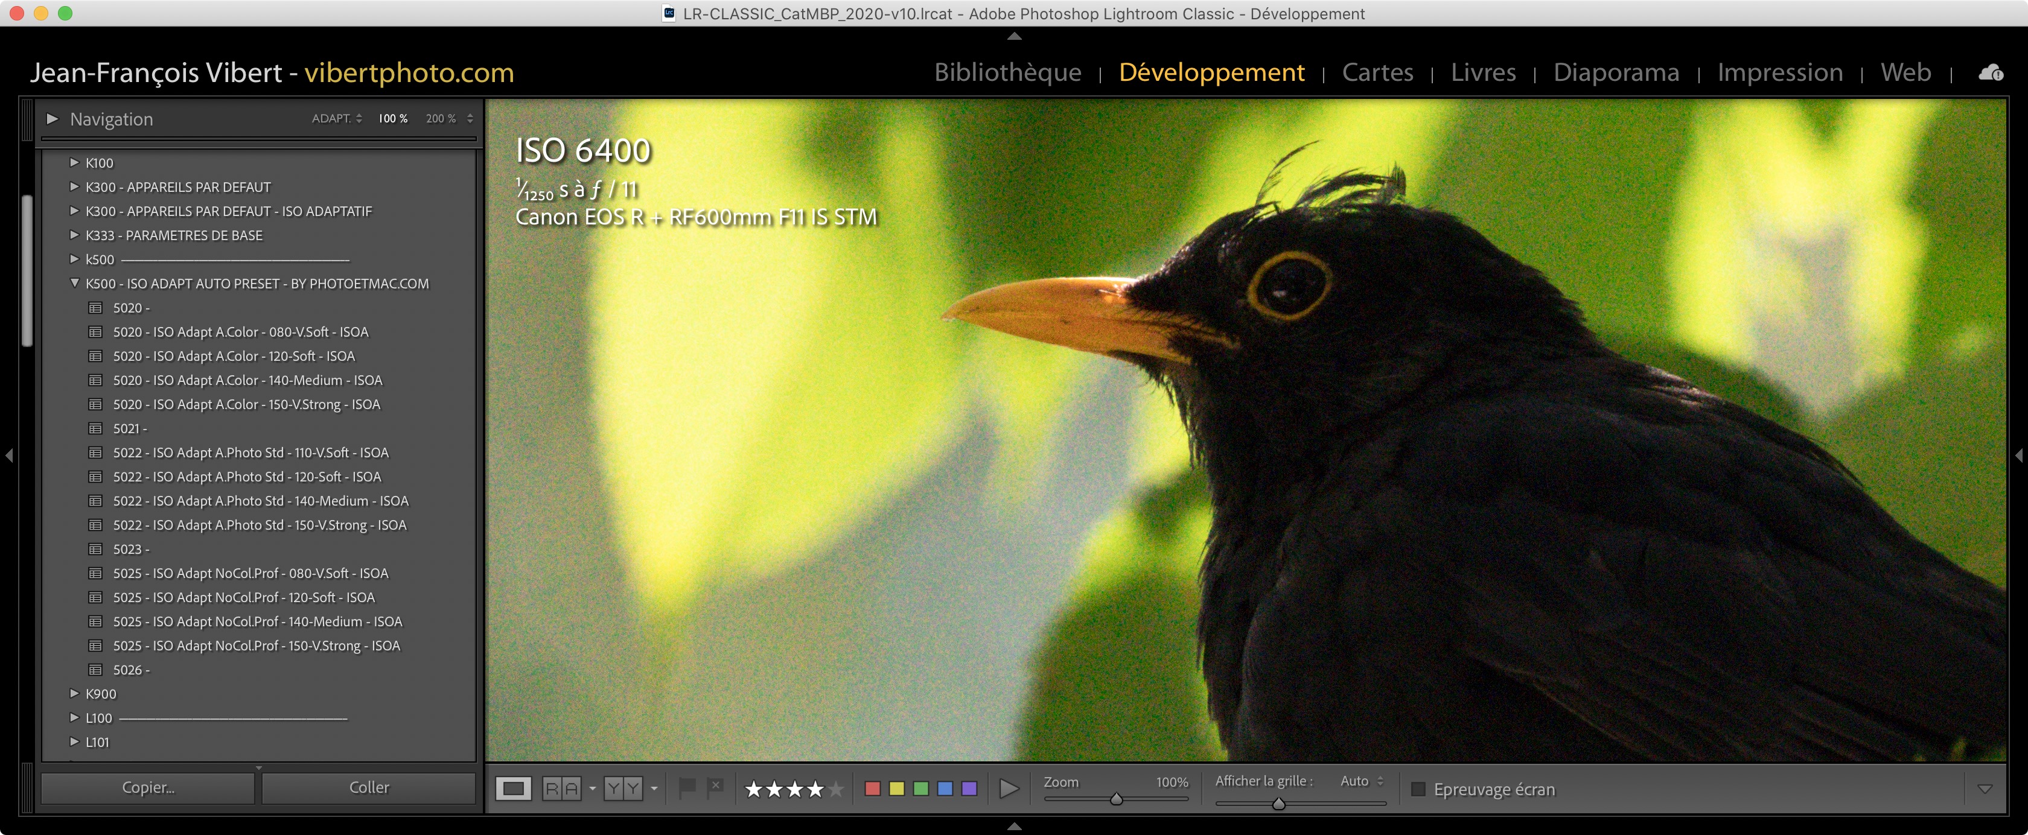Open the Impression module
Screen dimensions: 2028x835
tap(1779, 72)
